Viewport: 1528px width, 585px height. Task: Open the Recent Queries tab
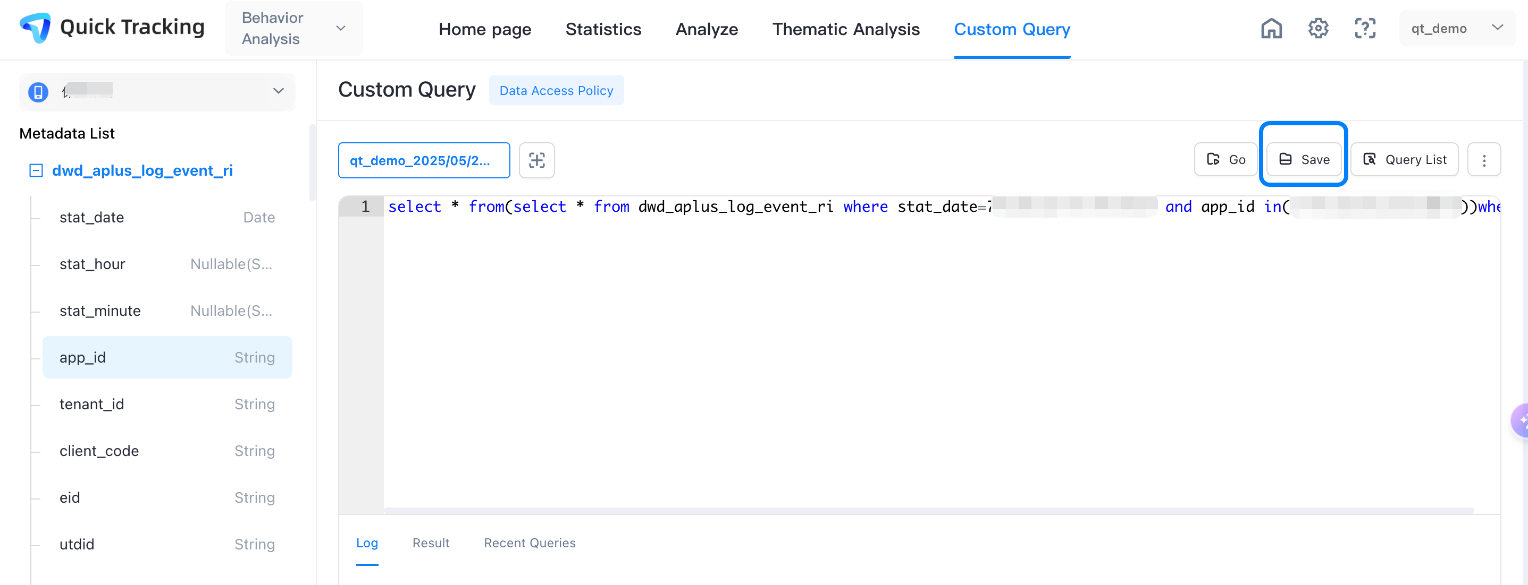(x=529, y=543)
